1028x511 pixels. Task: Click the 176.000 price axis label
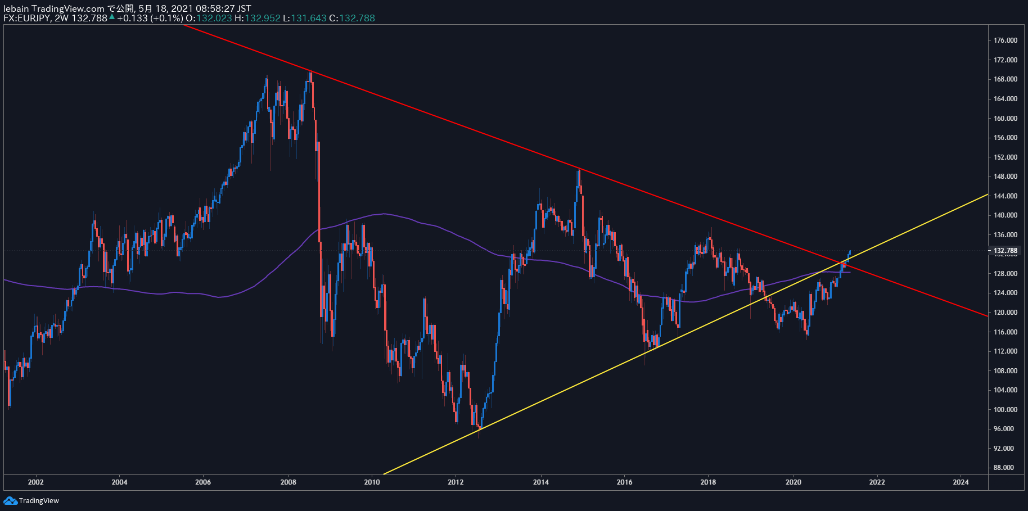[1006, 40]
